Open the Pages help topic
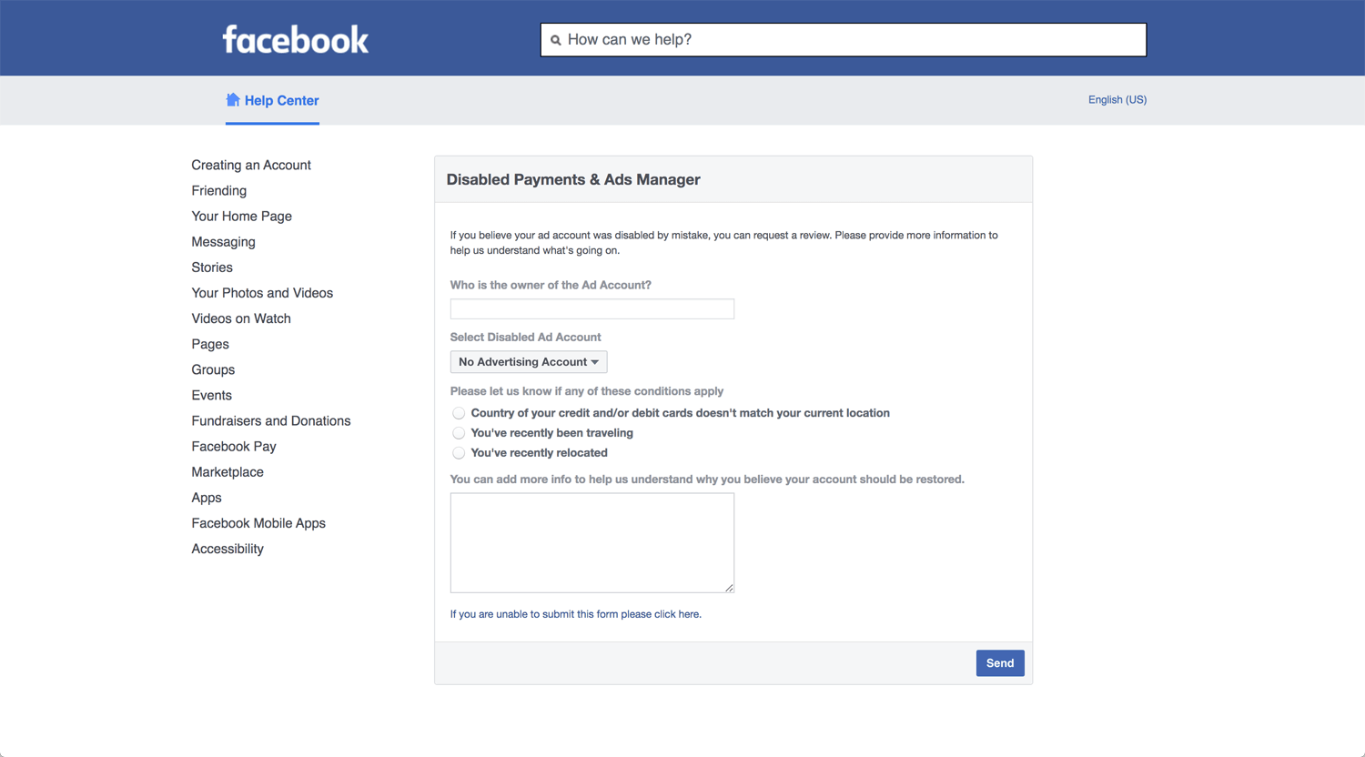Screen dimensions: 1365x757 [x=210, y=344]
